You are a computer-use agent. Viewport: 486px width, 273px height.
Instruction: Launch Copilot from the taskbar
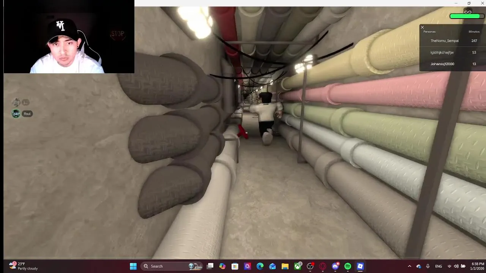click(x=222, y=266)
